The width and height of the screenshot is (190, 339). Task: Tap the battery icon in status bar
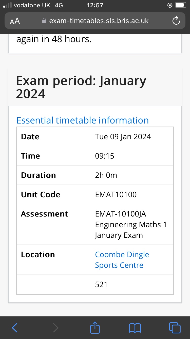point(182,5)
